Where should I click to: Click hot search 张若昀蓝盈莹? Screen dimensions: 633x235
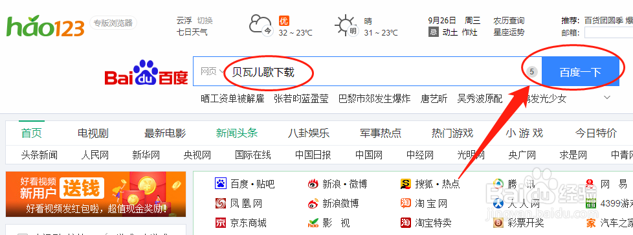301,98
